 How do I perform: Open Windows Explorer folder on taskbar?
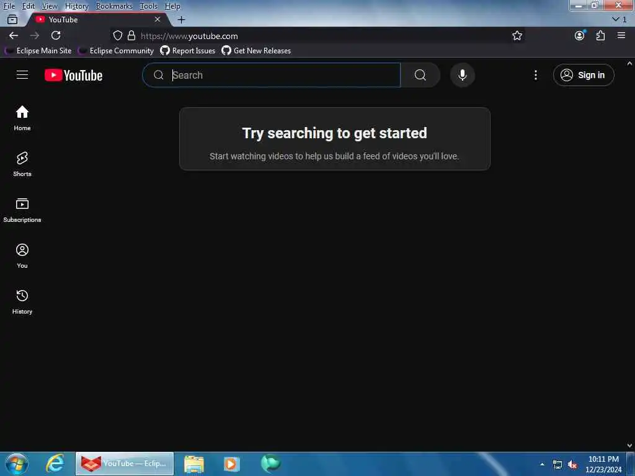click(x=194, y=464)
